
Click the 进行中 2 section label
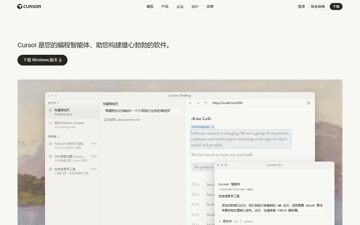(53, 103)
